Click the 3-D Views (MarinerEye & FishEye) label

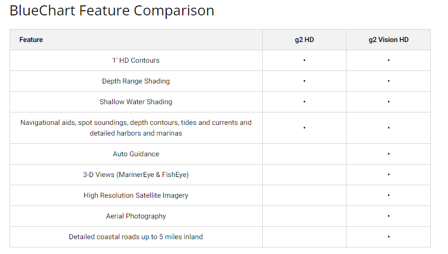click(x=136, y=175)
